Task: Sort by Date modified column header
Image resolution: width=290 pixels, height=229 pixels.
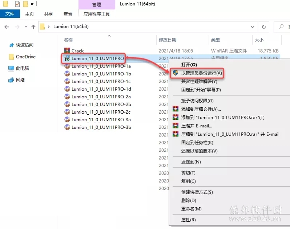Action: pyautogui.click(x=168, y=40)
